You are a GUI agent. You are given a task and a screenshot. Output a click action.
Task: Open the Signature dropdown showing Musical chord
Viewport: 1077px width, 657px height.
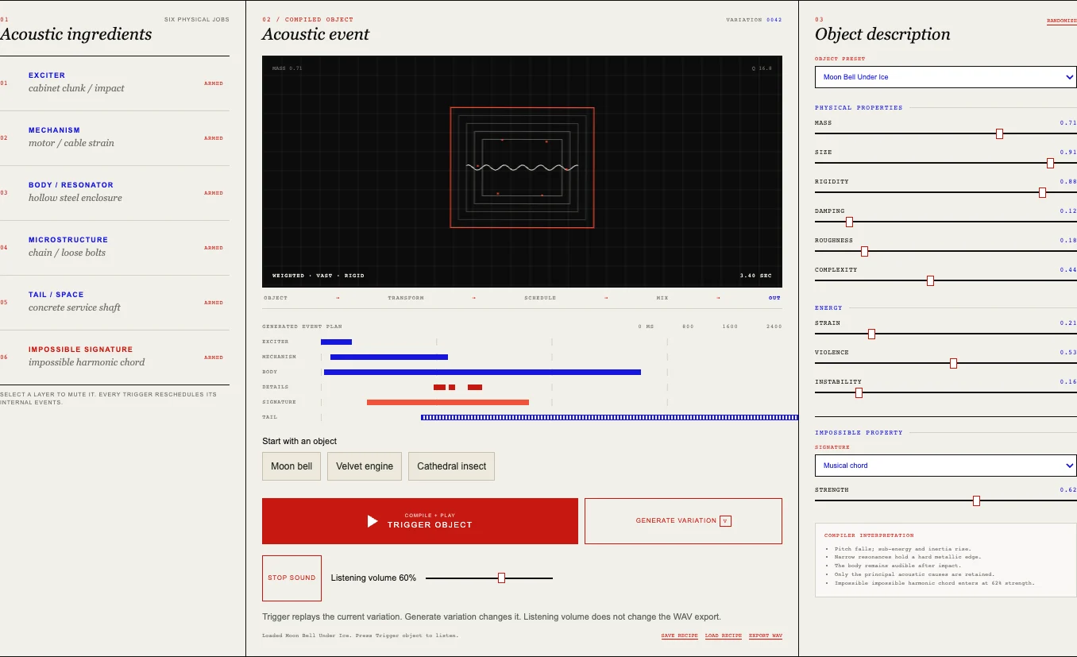945,466
